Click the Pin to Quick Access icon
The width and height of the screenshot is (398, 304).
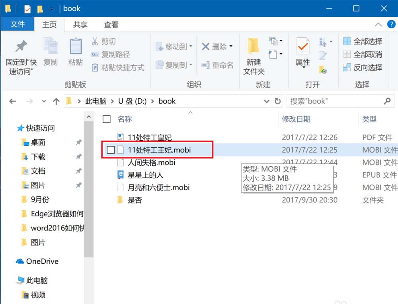click(x=21, y=47)
